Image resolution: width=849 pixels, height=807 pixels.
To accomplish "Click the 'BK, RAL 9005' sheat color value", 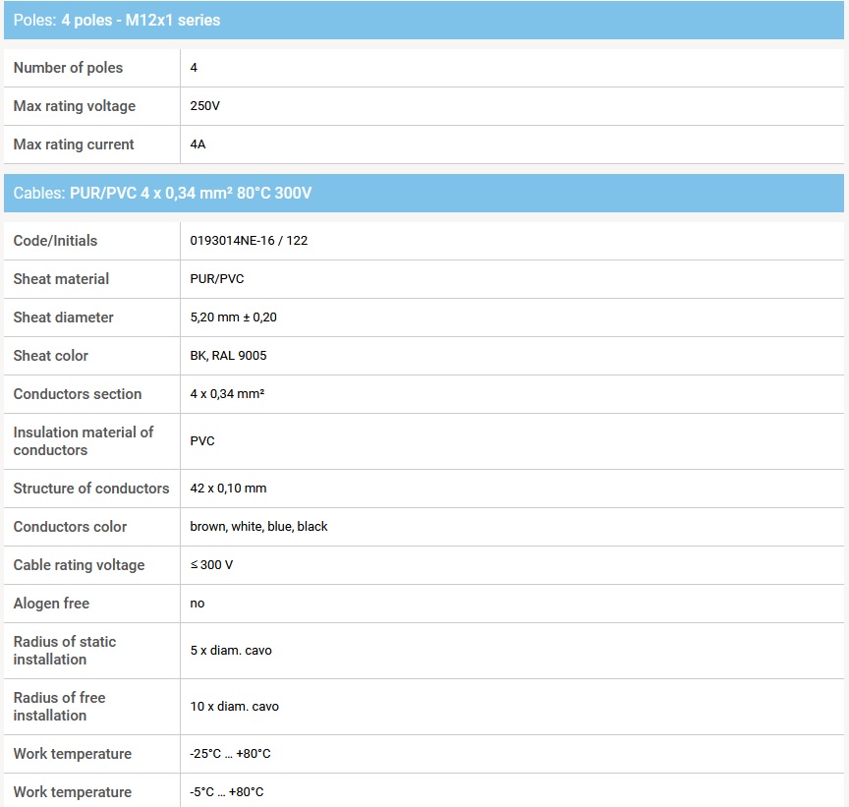I will (x=228, y=356).
